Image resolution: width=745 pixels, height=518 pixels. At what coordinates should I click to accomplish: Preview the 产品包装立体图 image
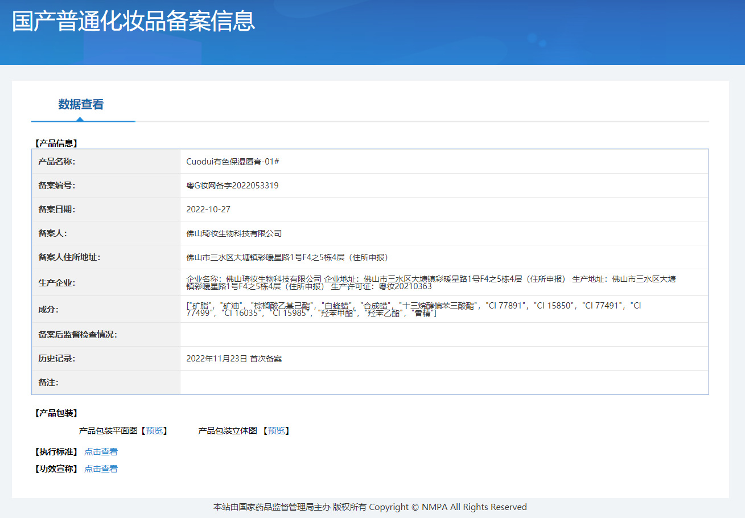[x=276, y=431]
